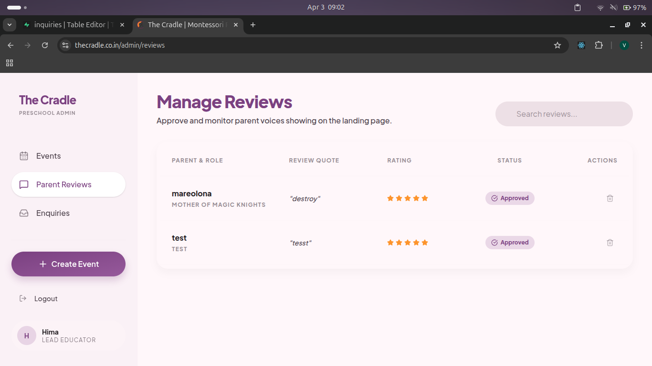The image size is (652, 366).
Task: Open the Chrome profile avatar V
Action: point(624,45)
